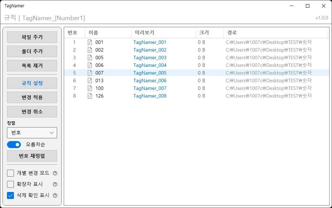Click the file icon beside 126
The image size is (332, 208).
tap(90, 96)
